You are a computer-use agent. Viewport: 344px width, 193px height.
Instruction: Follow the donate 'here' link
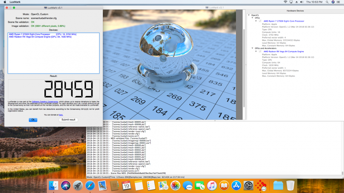tap(61, 115)
